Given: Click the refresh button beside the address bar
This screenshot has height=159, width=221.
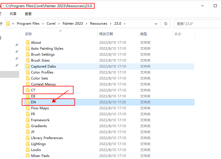Looking at the screenshot, I should tap(165, 24).
